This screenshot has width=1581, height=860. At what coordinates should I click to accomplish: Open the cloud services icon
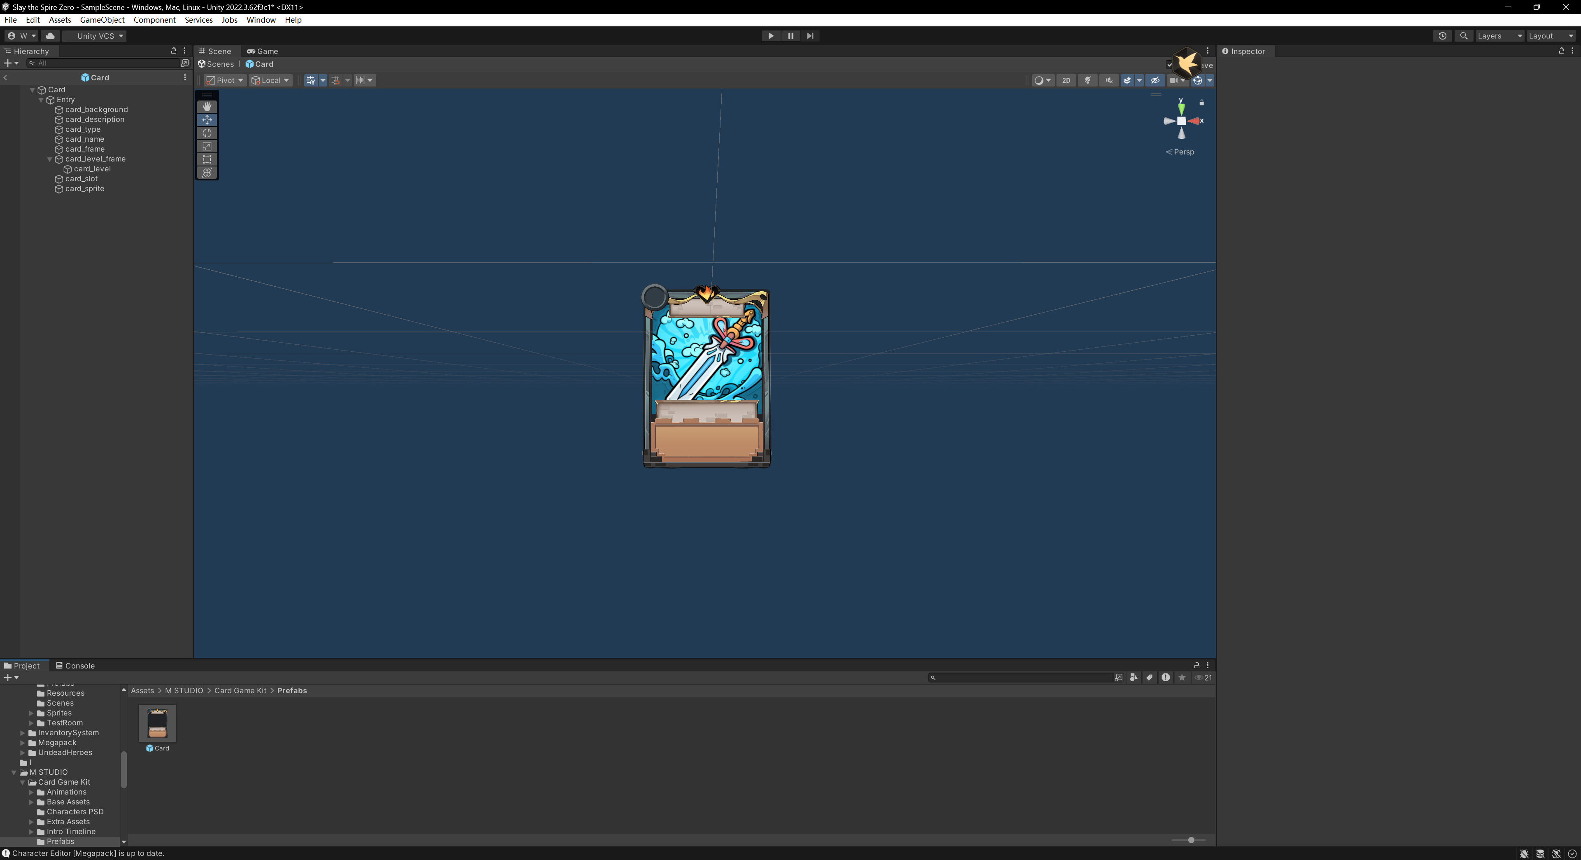click(x=50, y=36)
